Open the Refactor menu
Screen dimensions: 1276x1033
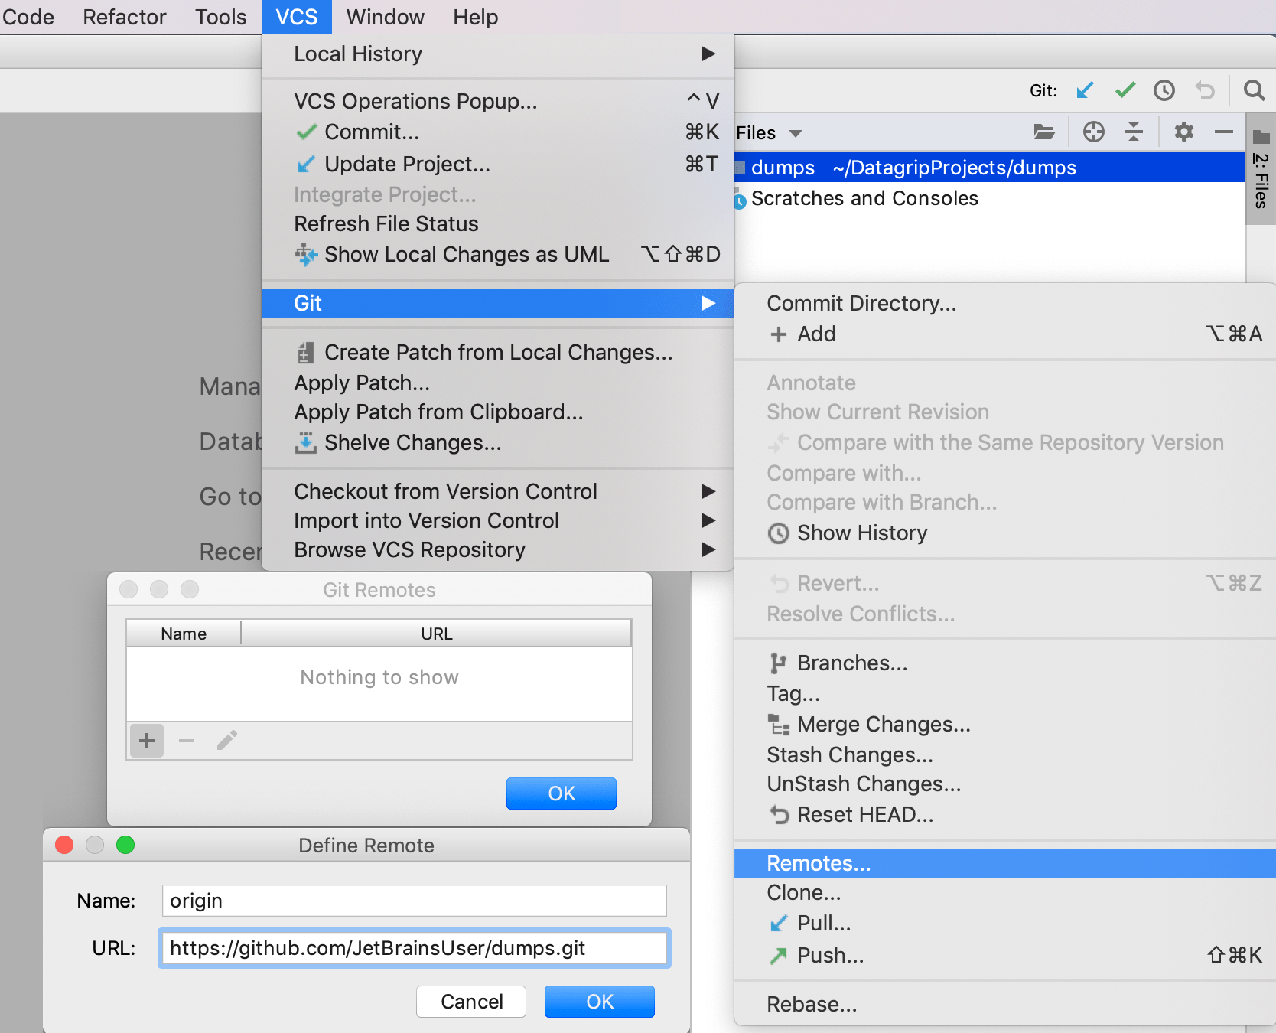click(x=124, y=17)
